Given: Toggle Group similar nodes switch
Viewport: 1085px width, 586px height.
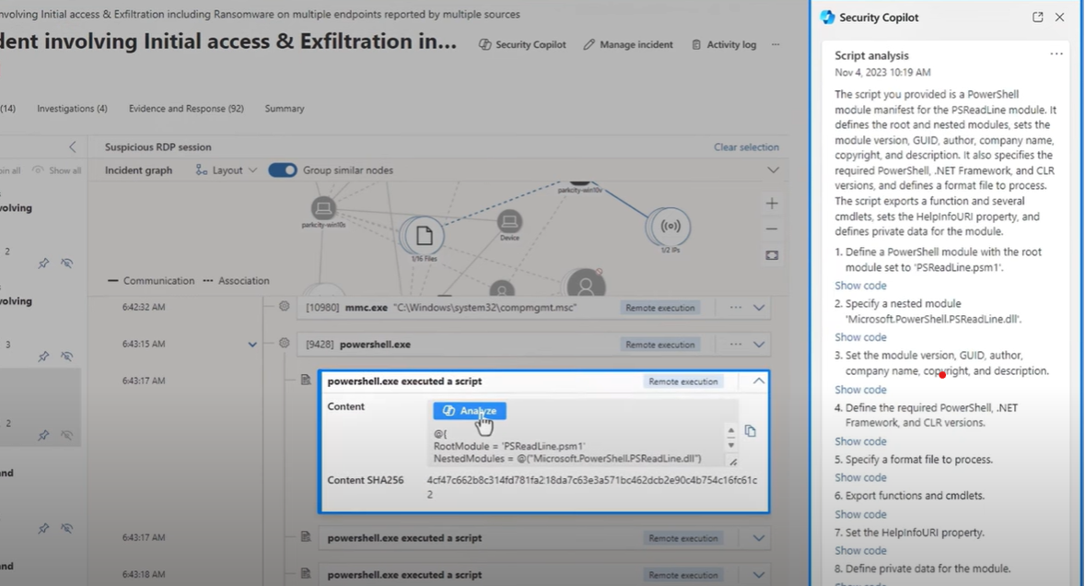Looking at the screenshot, I should pos(283,170).
